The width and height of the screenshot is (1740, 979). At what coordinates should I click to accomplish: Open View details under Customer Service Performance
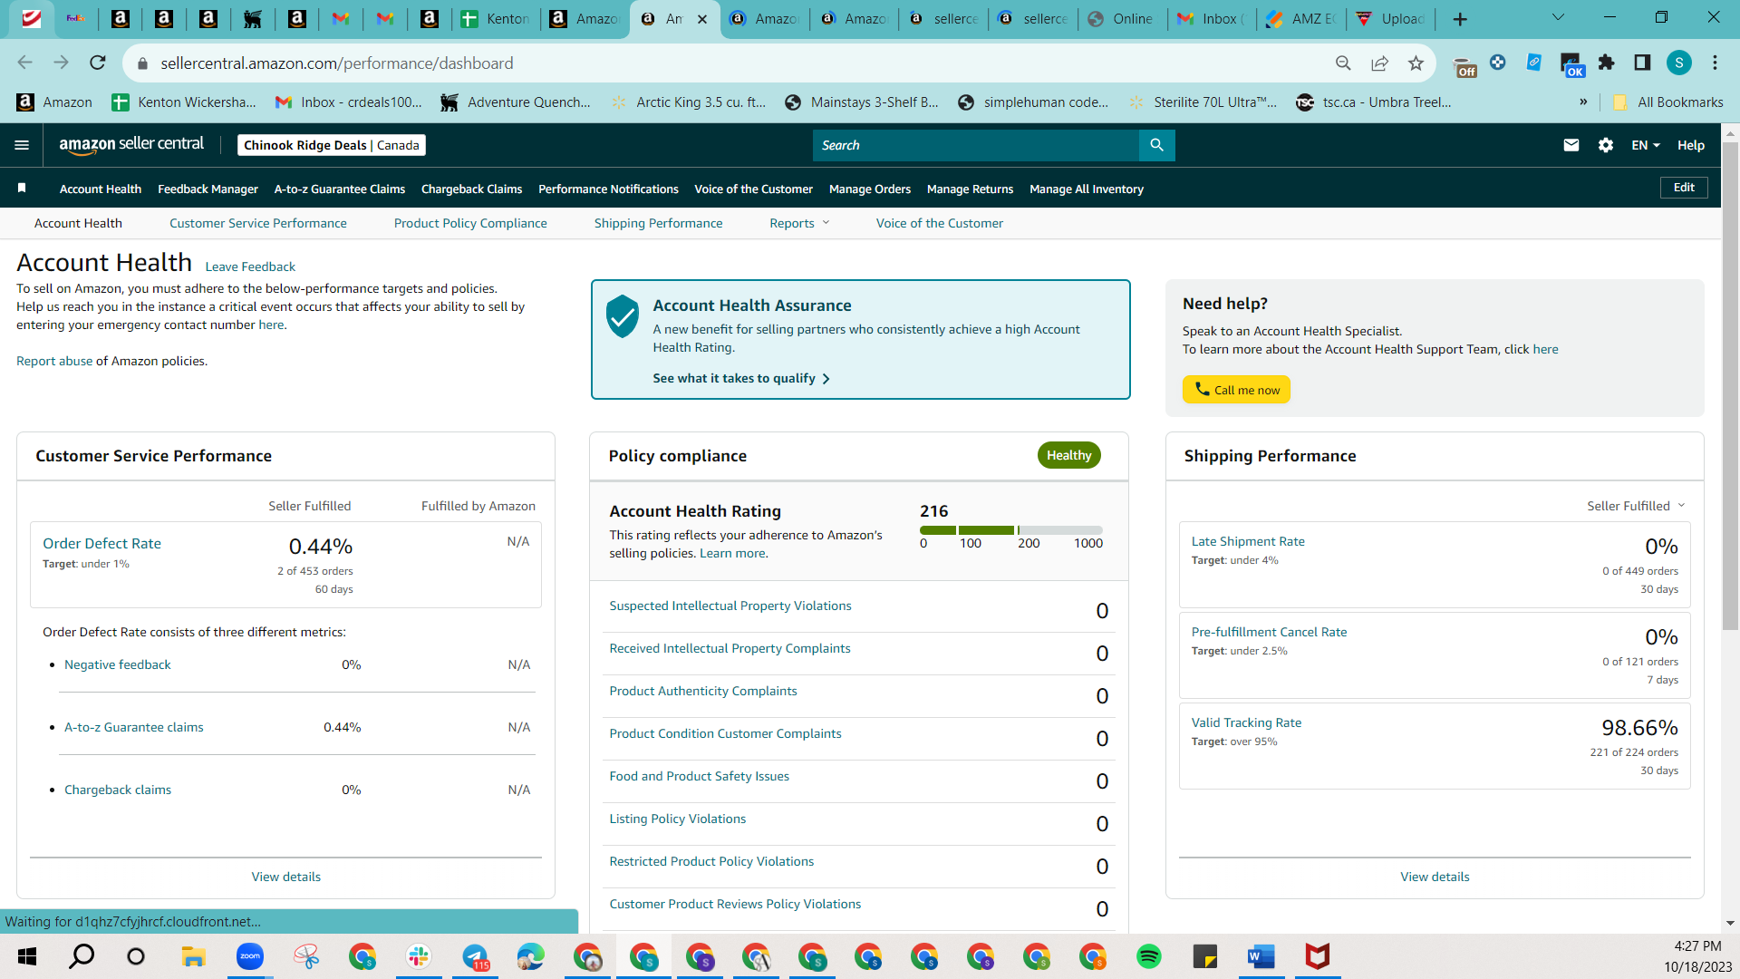click(286, 877)
